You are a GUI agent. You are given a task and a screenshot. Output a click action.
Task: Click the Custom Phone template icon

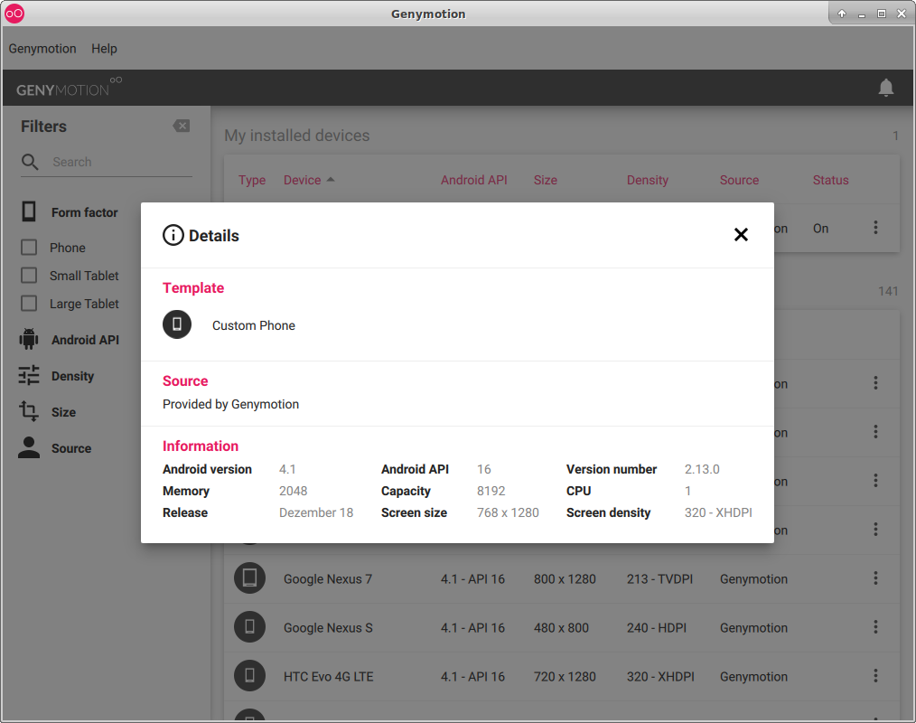[x=177, y=324]
